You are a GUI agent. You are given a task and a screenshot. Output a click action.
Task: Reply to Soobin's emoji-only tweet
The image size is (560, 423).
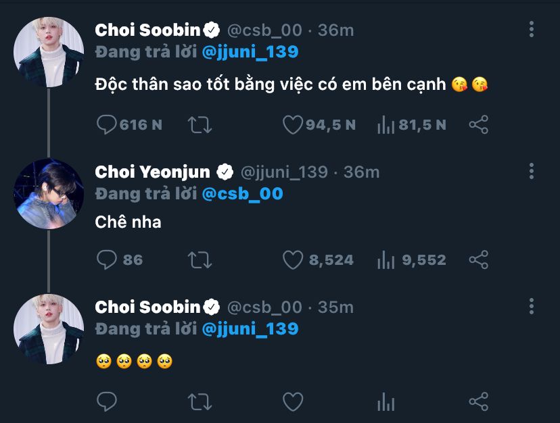pos(108,402)
